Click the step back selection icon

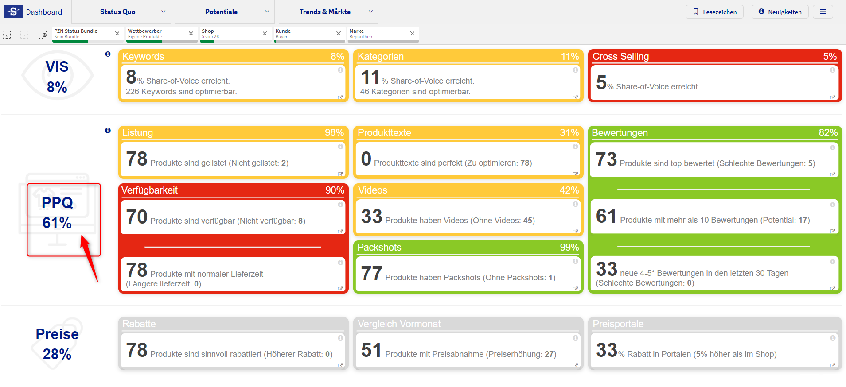[x=7, y=35]
